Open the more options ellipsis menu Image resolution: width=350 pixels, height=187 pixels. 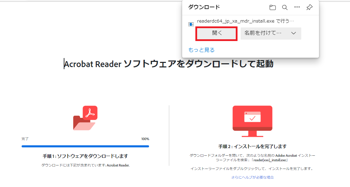click(x=297, y=7)
